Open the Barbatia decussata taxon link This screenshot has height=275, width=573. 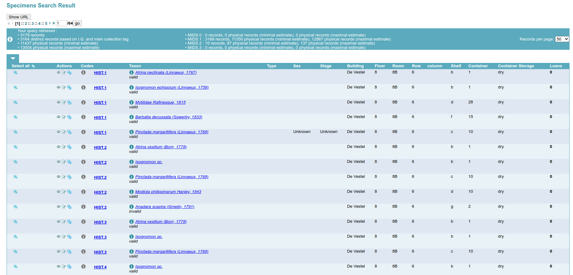coord(169,117)
